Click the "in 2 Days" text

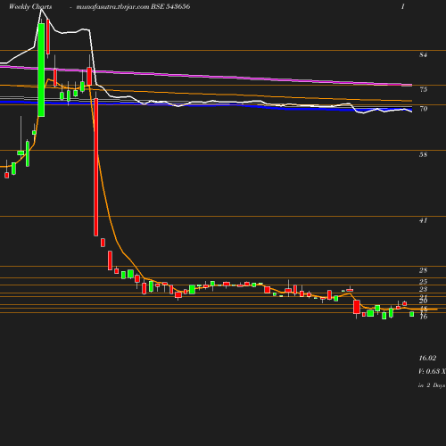coord(432,385)
